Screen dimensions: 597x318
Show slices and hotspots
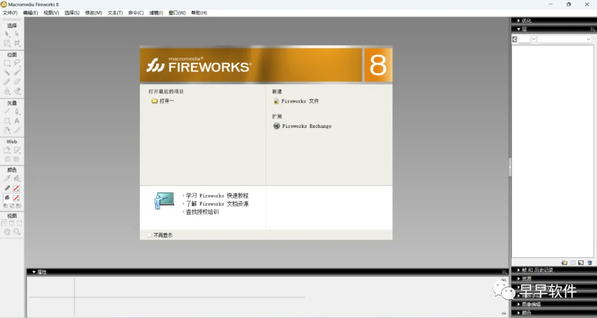(17, 159)
